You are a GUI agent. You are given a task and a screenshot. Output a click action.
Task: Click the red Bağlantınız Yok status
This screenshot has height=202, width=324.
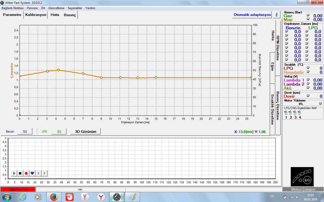(18, 189)
